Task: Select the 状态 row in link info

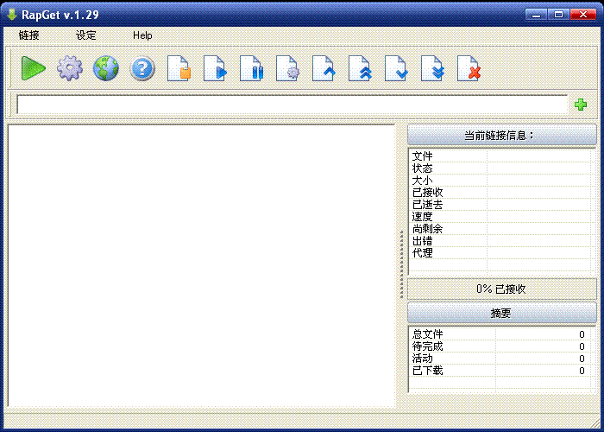Action: tap(500, 168)
